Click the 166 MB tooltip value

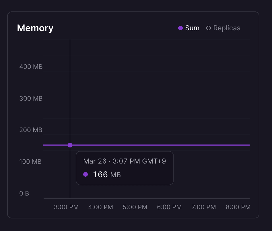point(107,174)
